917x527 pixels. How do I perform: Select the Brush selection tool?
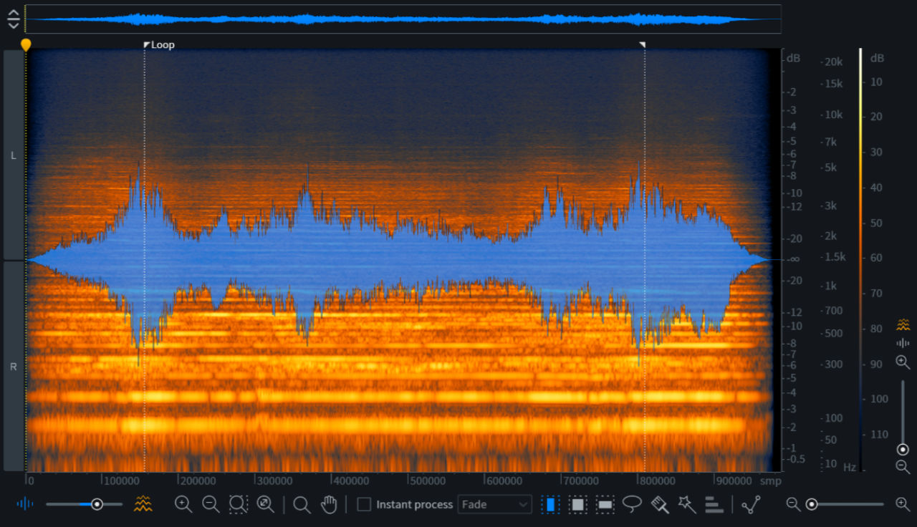click(660, 504)
